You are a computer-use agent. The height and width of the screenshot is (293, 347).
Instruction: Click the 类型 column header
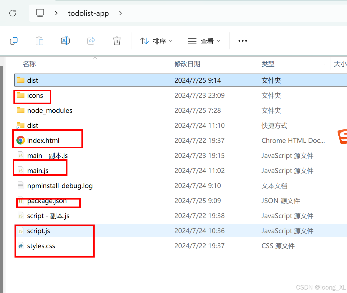[x=268, y=64]
